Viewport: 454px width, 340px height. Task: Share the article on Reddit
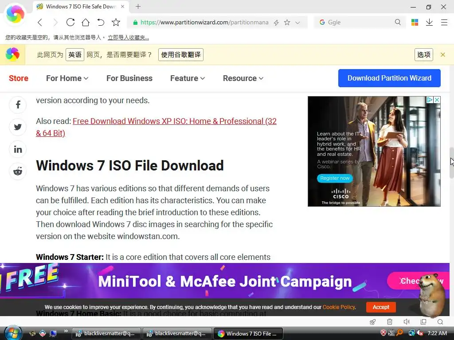coord(18,171)
